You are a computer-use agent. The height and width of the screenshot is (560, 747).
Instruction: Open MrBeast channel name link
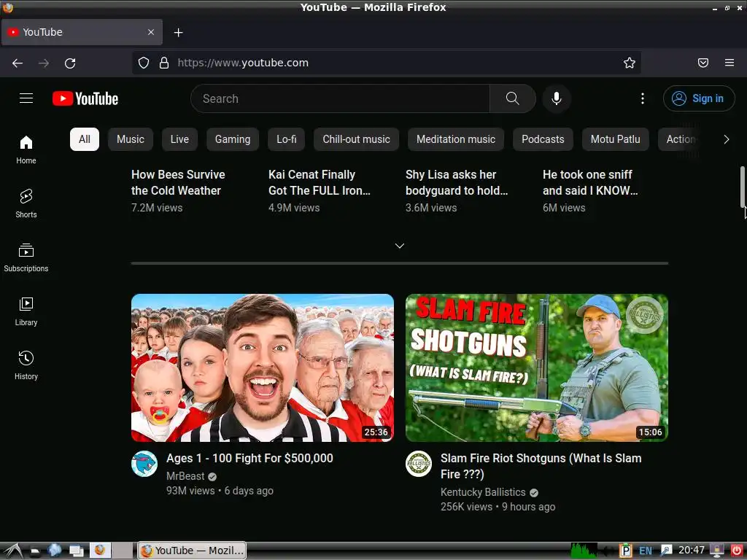coord(185,476)
